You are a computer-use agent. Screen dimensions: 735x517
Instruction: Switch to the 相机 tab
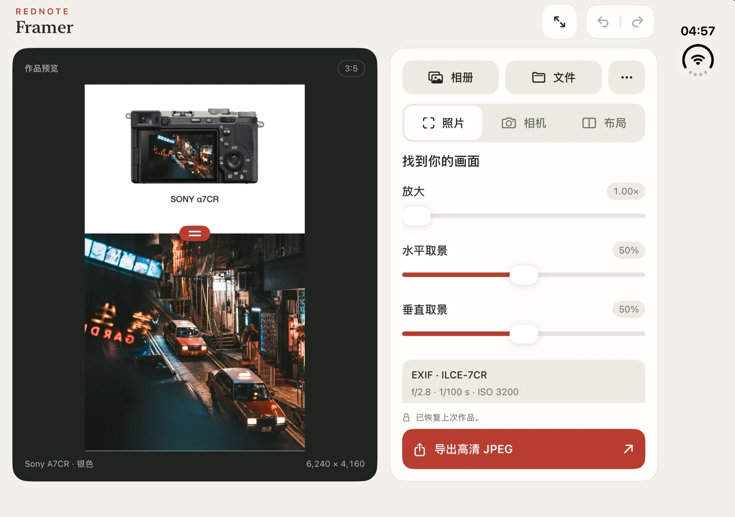tap(524, 123)
